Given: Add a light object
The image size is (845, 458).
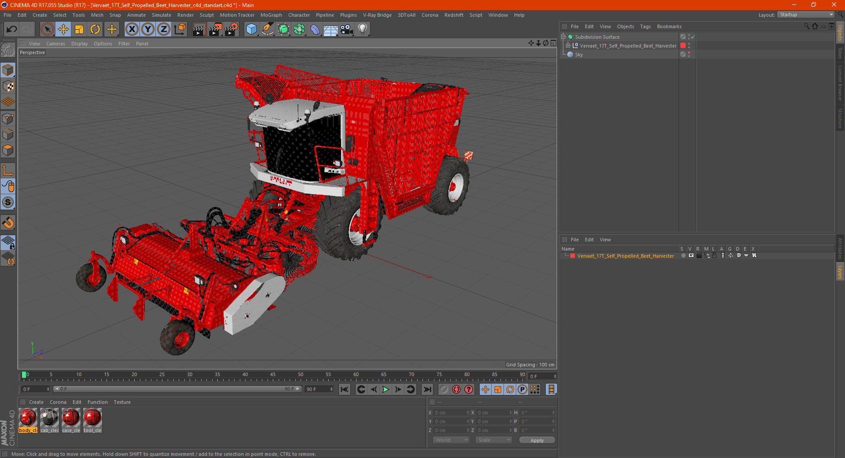Looking at the screenshot, I should point(363,30).
